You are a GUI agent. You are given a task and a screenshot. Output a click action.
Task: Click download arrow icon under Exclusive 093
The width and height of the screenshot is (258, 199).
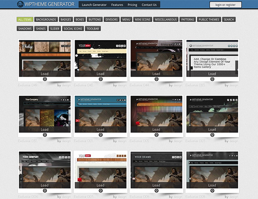tap(212, 79)
